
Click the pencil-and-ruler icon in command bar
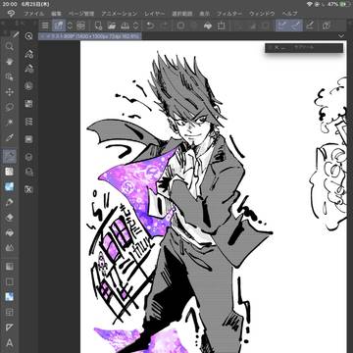click(x=310, y=25)
